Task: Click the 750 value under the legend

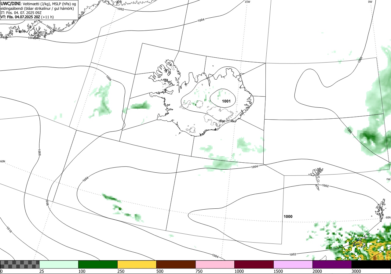Action: click(199, 271)
